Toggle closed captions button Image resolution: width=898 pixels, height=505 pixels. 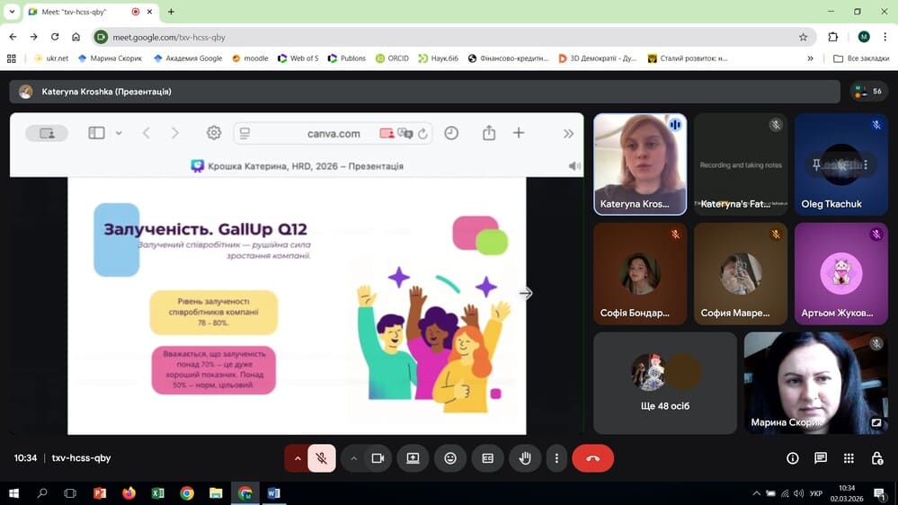tap(487, 458)
